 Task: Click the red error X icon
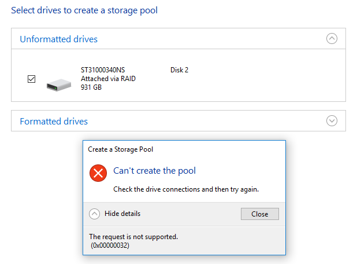[x=98, y=173]
